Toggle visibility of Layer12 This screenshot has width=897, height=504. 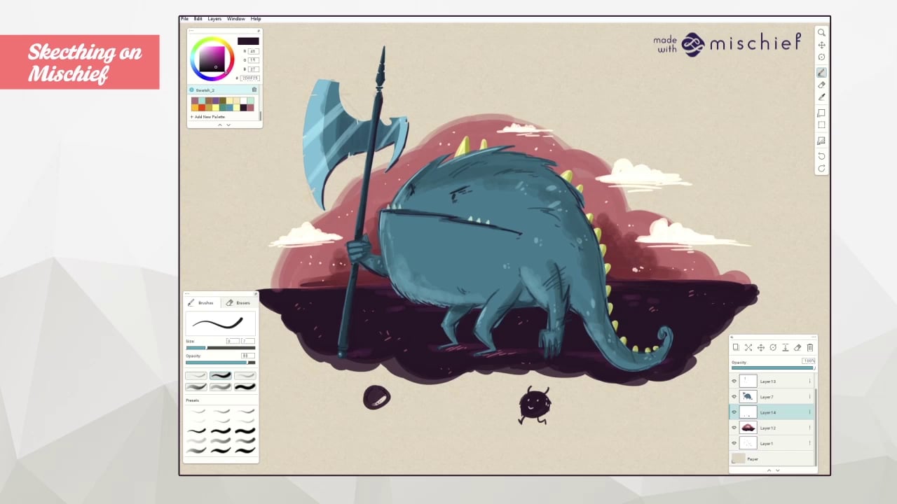[734, 428]
